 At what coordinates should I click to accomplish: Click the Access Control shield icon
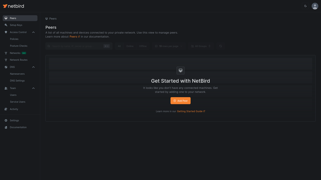pyautogui.click(x=6, y=32)
